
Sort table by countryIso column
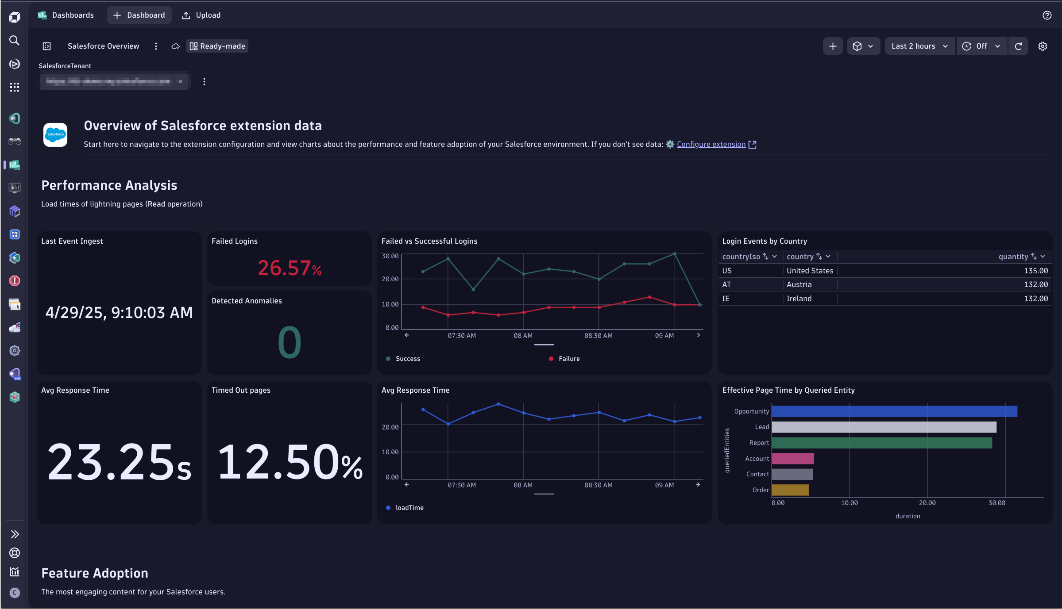[x=765, y=257]
